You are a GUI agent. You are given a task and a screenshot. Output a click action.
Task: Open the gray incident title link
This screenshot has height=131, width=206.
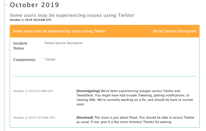point(72,15)
